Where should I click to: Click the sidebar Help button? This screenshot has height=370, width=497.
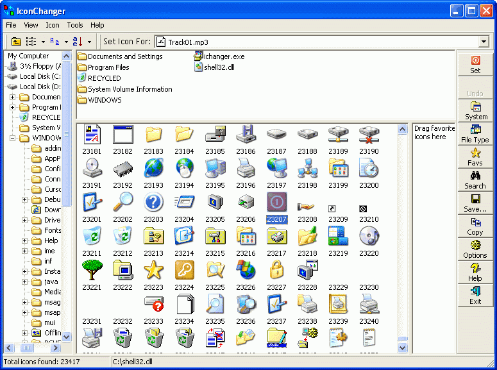[x=475, y=273]
